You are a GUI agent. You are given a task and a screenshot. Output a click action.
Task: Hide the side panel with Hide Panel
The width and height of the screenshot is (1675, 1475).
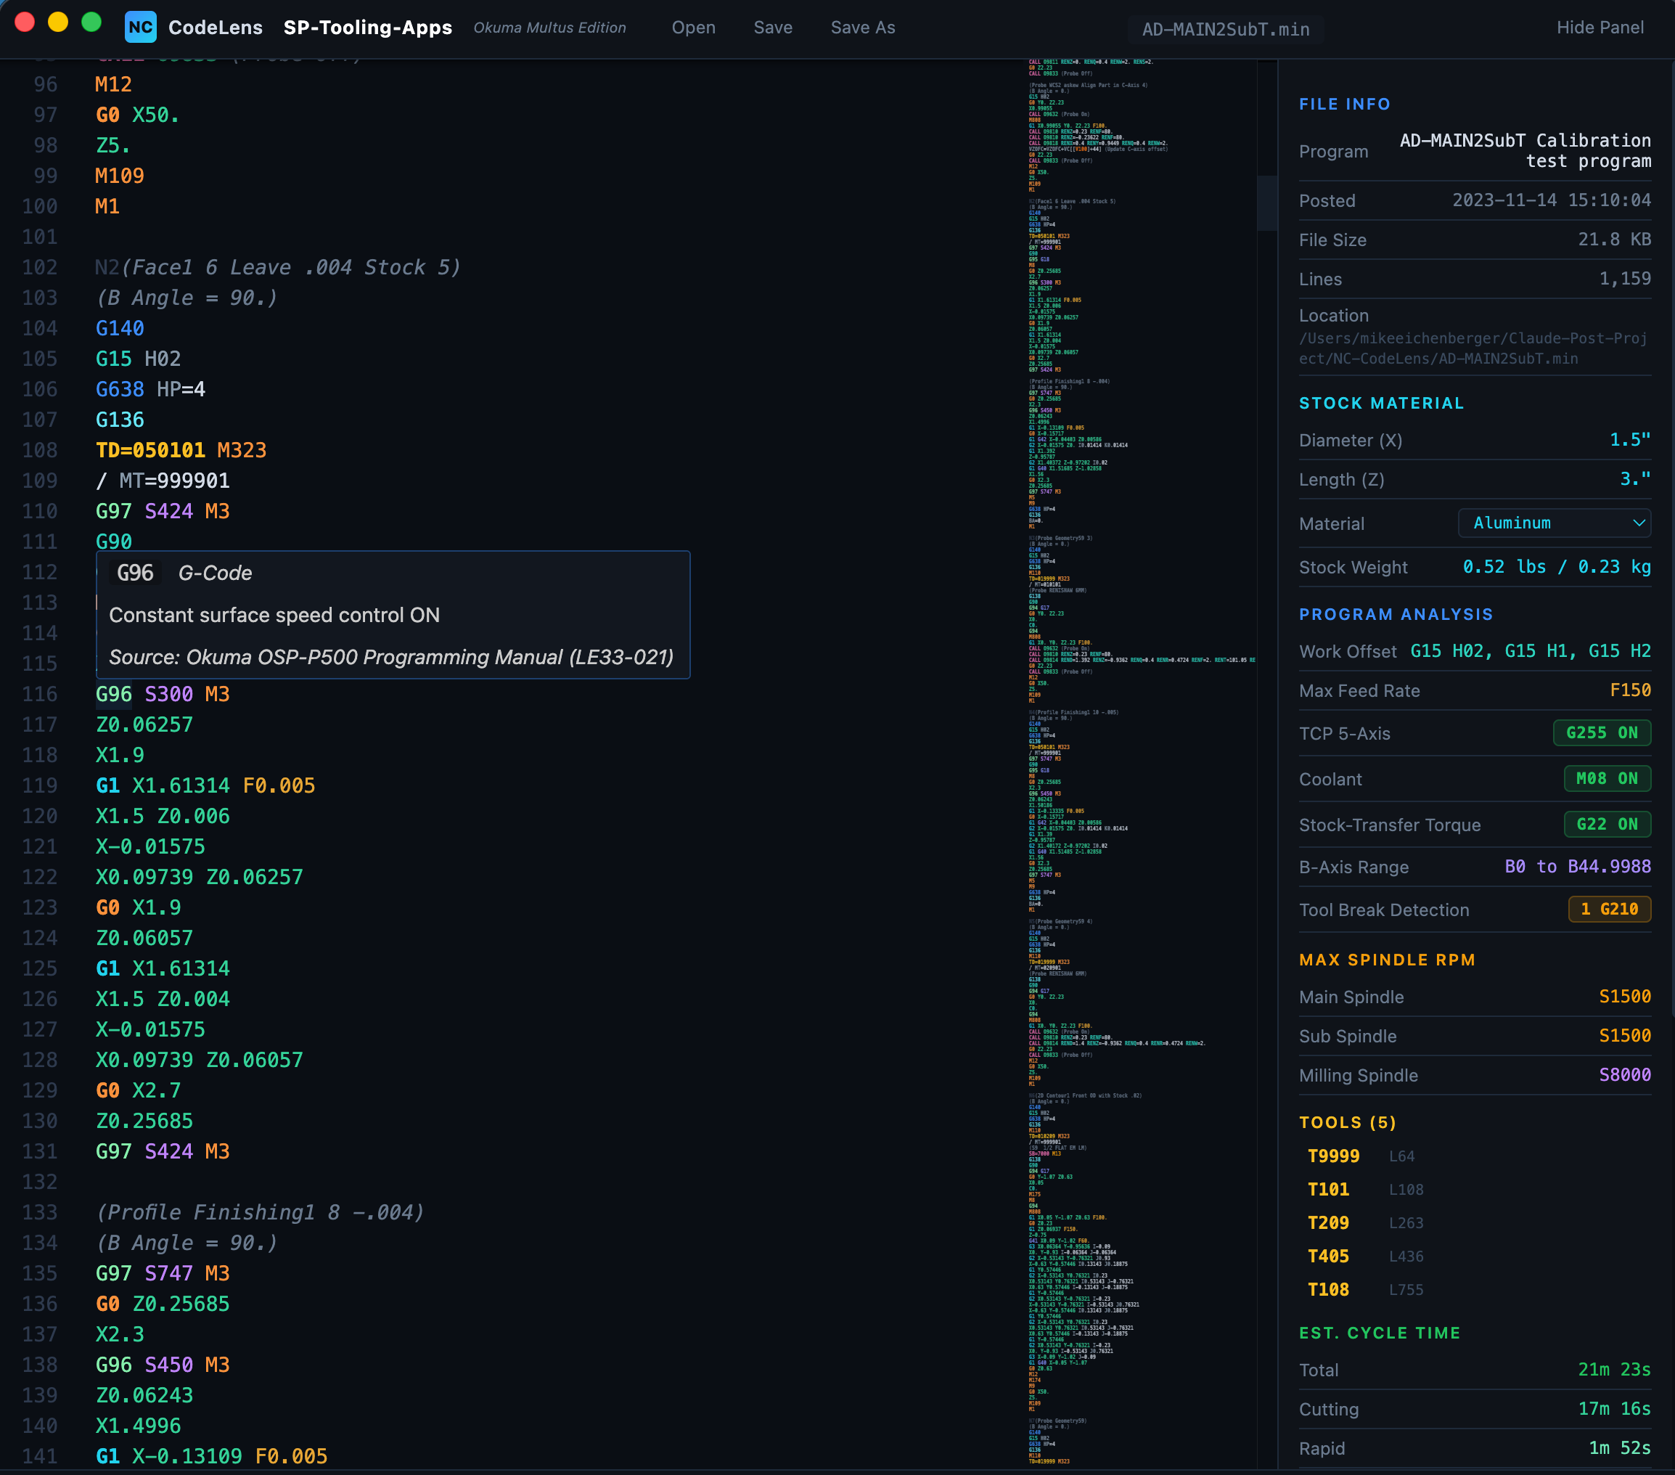tap(1600, 27)
